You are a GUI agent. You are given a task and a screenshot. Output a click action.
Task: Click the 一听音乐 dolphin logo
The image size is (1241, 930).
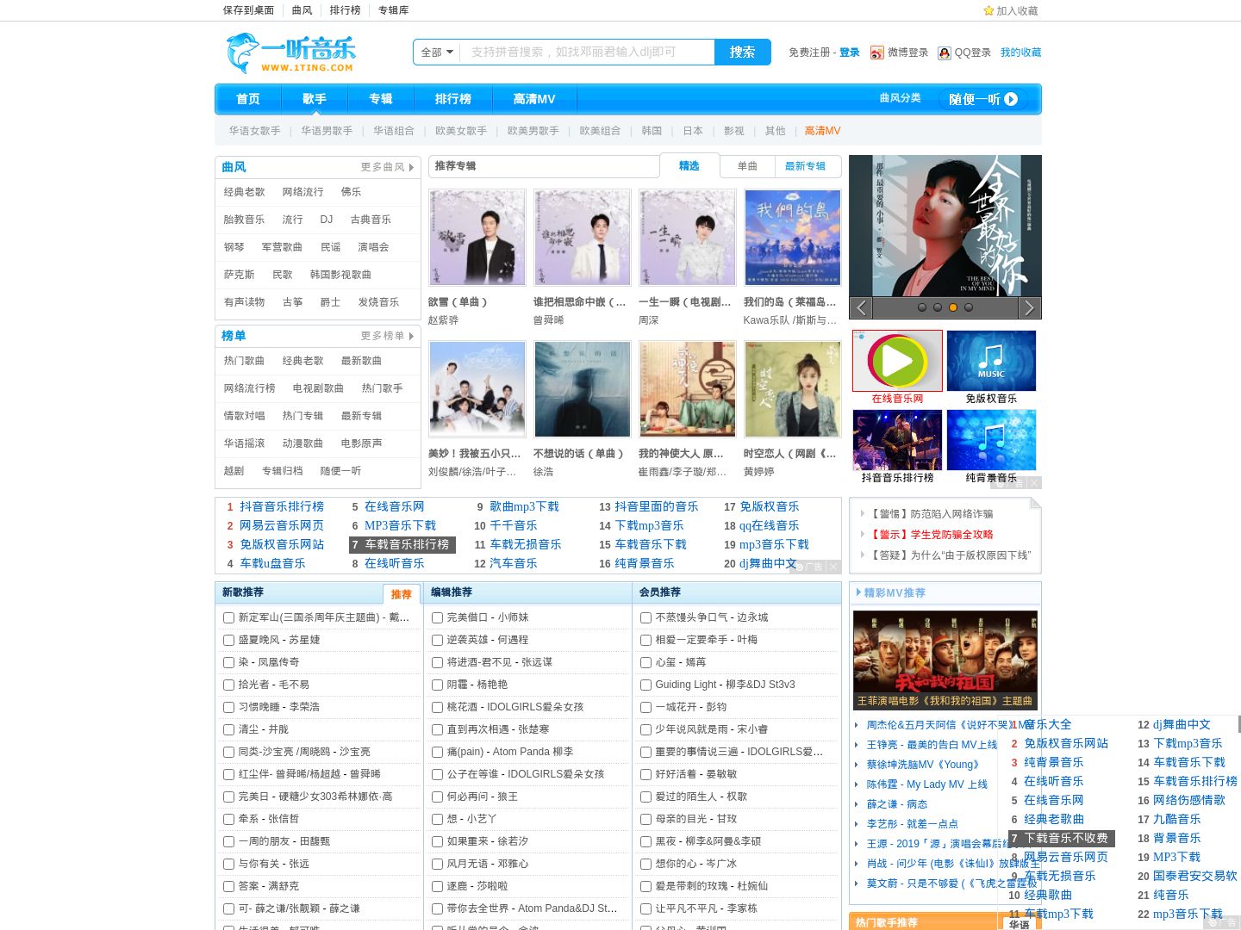click(290, 53)
